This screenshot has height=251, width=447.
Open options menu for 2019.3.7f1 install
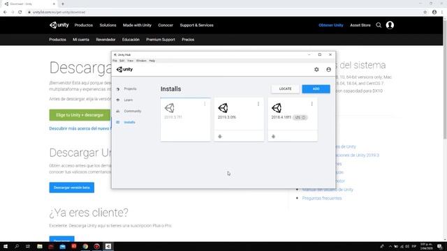[x=205, y=104]
